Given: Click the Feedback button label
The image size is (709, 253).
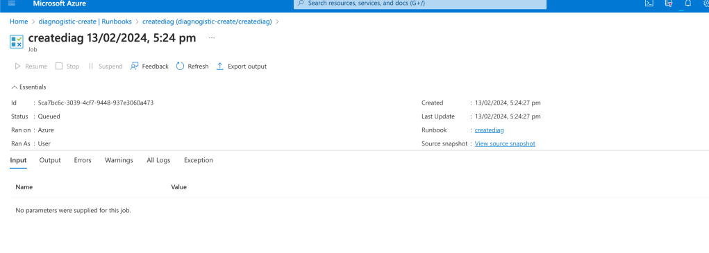Looking at the screenshot, I should pyautogui.click(x=155, y=67).
